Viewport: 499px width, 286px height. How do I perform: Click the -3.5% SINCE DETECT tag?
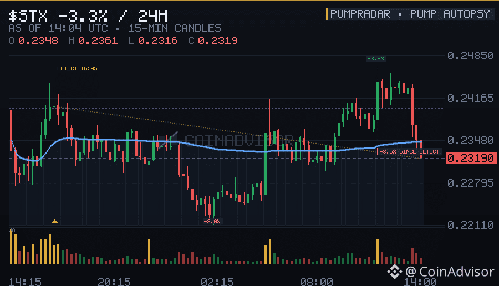(x=409, y=152)
